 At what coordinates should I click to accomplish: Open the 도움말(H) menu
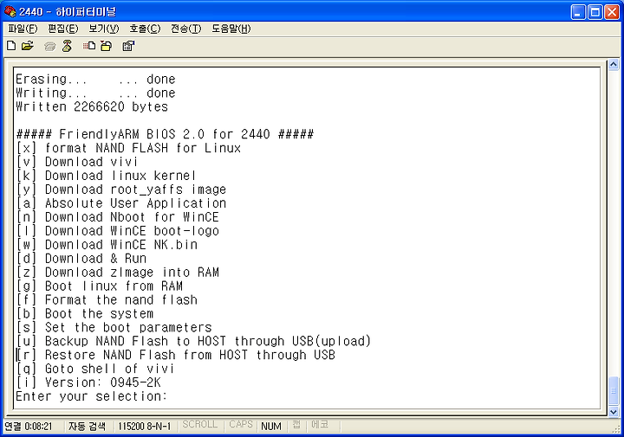[231, 29]
